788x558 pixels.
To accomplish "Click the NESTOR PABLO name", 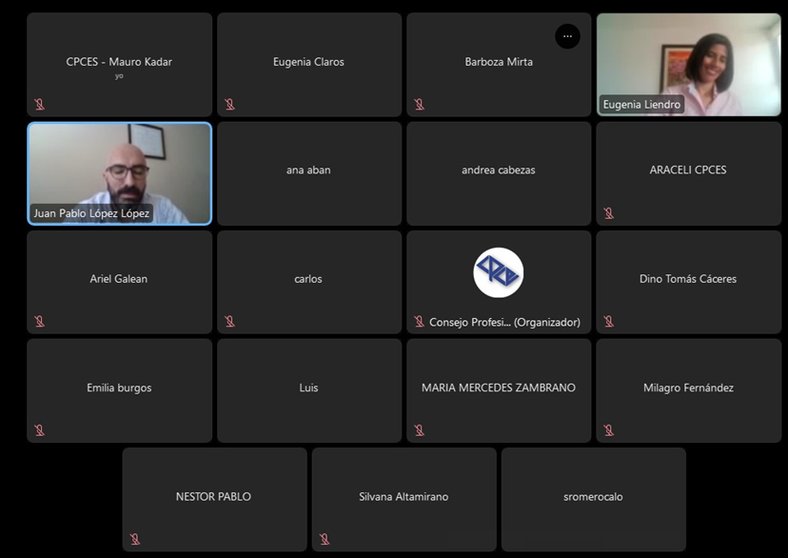I will [213, 497].
